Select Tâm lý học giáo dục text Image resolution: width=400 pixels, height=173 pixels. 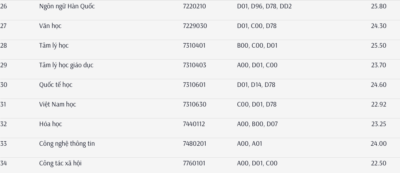(x=66, y=65)
